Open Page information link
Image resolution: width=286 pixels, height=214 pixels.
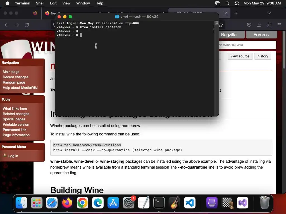coord(16,135)
